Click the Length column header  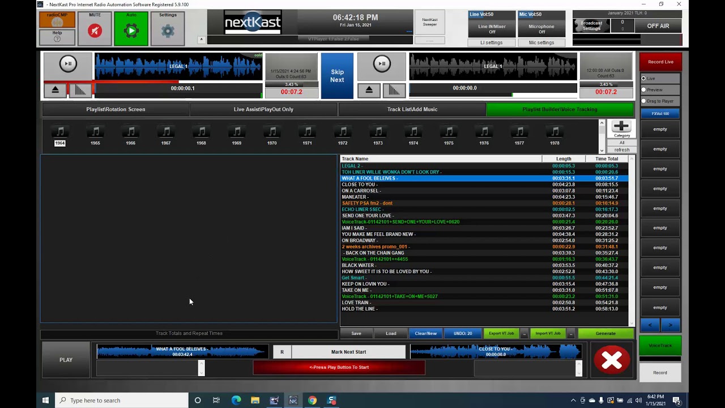564,159
